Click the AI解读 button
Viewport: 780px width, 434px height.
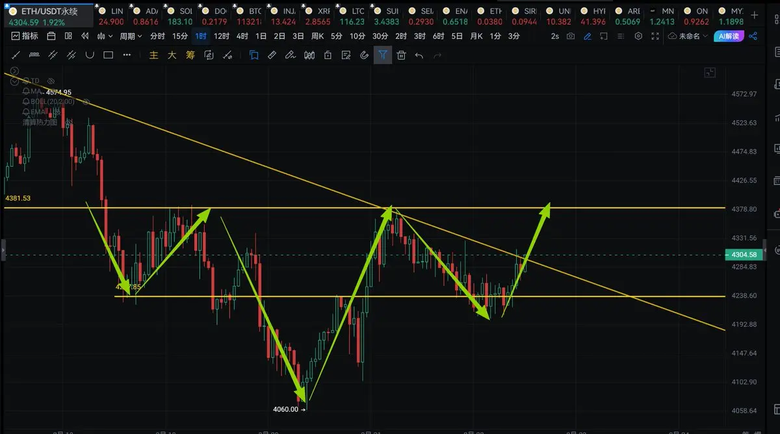click(x=728, y=36)
